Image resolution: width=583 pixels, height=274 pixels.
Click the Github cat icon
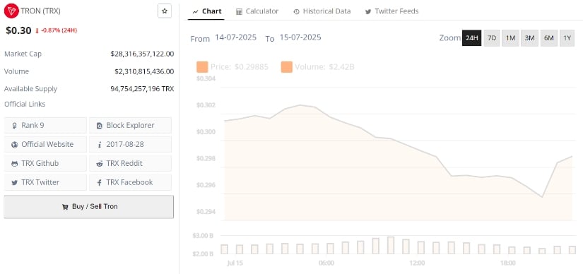(15, 164)
